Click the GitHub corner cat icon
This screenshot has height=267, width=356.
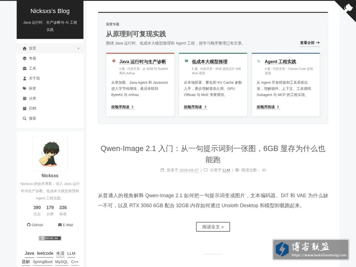[349, 7]
